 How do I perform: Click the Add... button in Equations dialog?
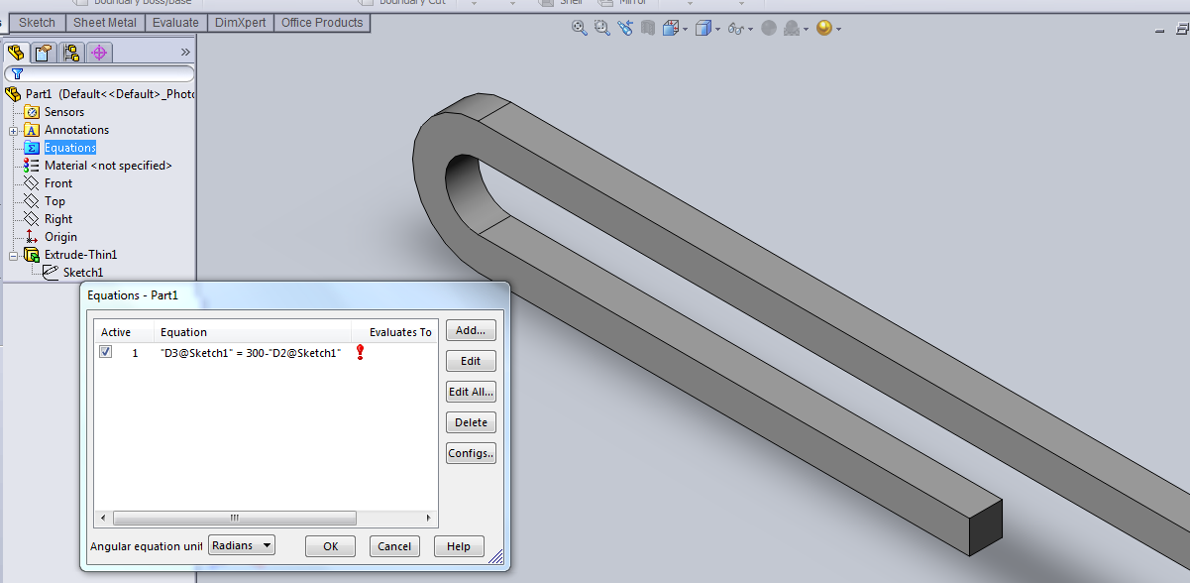tap(471, 330)
